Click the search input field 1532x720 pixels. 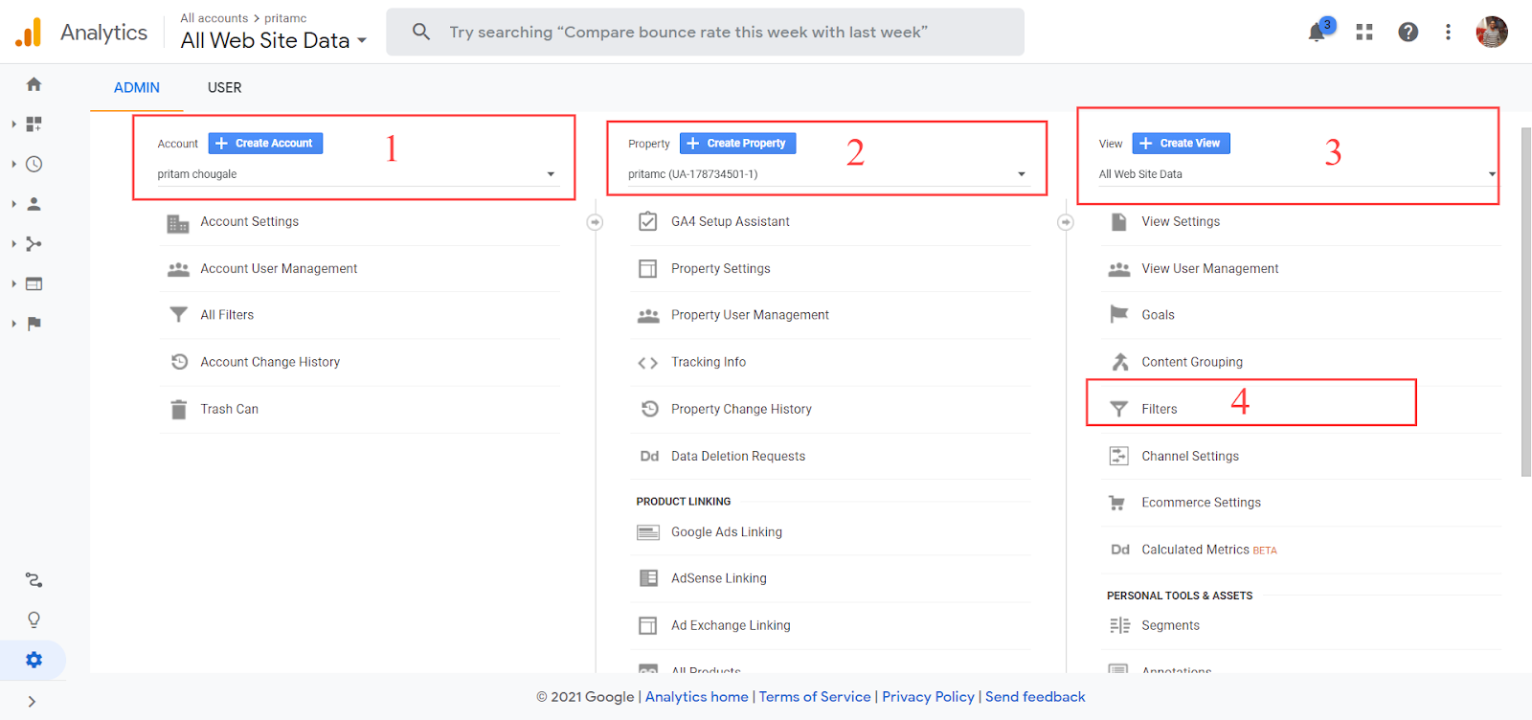(x=705, y=32)
